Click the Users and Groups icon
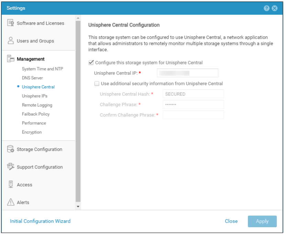Screen dimensions: 286x234 [10, 39]
